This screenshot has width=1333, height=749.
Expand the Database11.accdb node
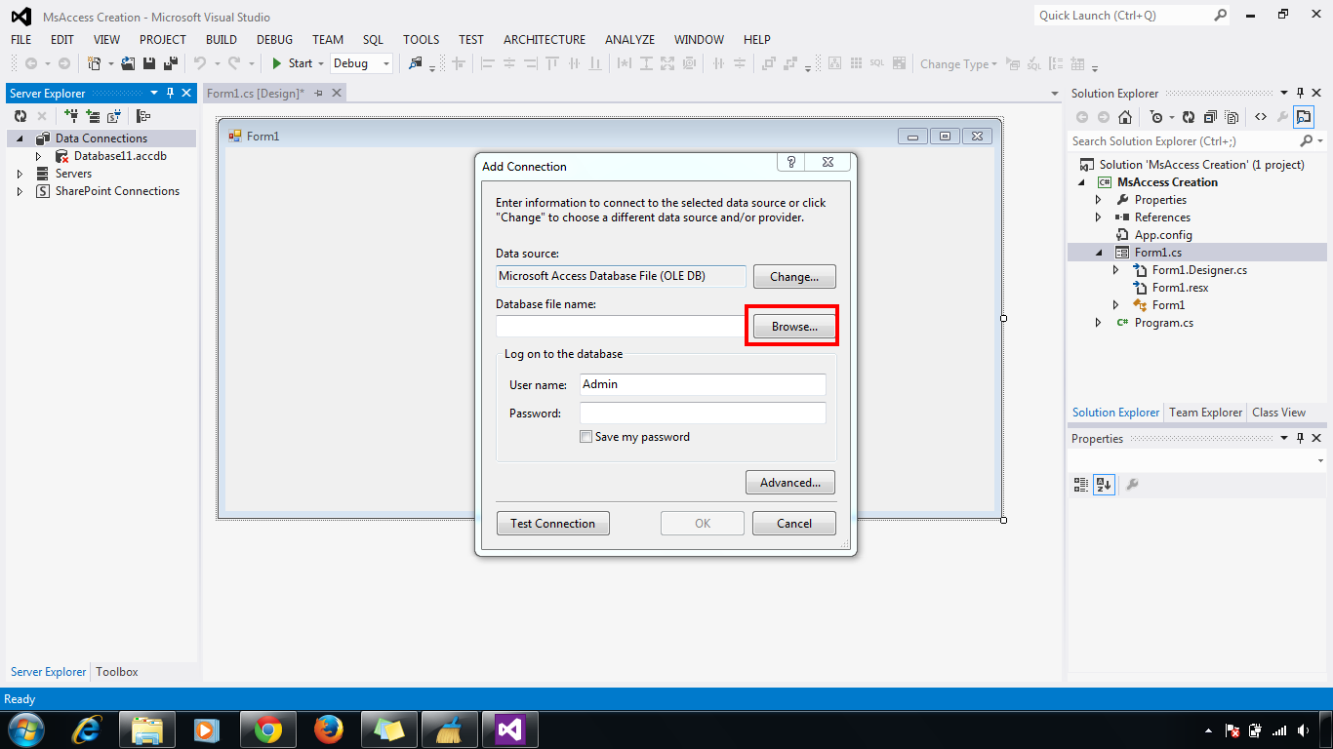point(39,155)
